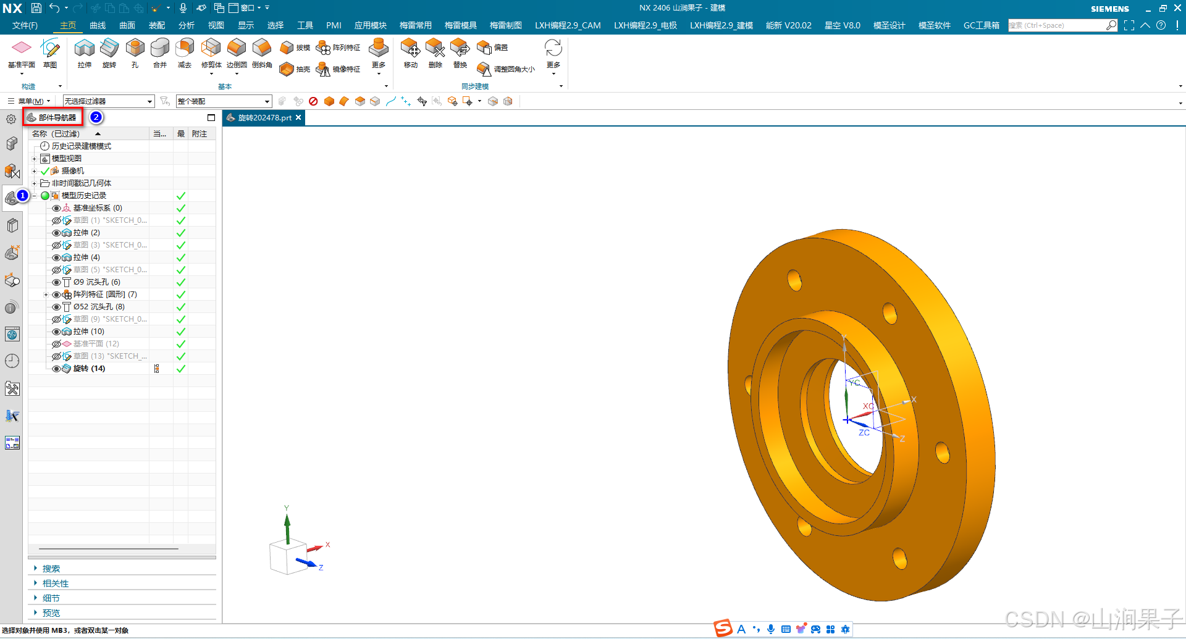Toggle visibility of 拉伸 (2)
This screenshot has width=1186, height=639.
coord(56,233)
